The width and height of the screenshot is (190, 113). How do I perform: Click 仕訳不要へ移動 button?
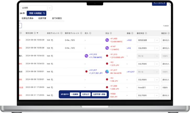pyautogui.click(x=99, y=94)
